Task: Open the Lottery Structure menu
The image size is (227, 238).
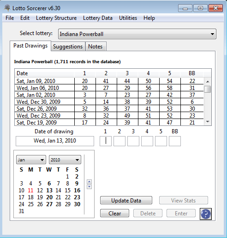Action: 56,18
